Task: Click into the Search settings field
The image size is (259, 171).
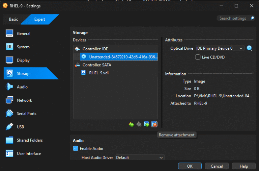Action: 233,18
